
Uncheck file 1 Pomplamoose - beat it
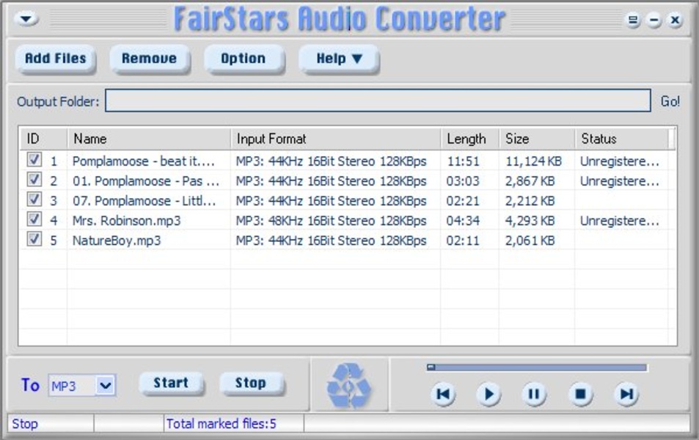[x=34, y=160]
